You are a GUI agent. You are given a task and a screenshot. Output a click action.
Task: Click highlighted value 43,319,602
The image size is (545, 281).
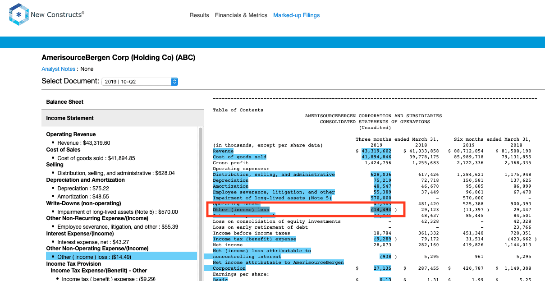376,151
